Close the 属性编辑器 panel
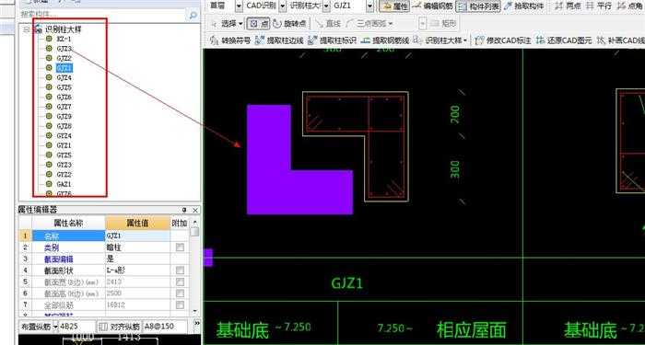 [195, 210]
